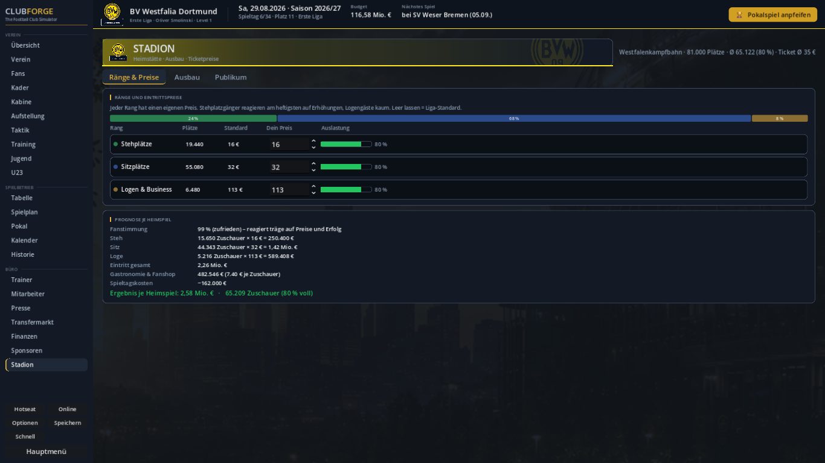Open the Aufstellung screen
This screenshot has height=463, width=825.
point(47,116)
